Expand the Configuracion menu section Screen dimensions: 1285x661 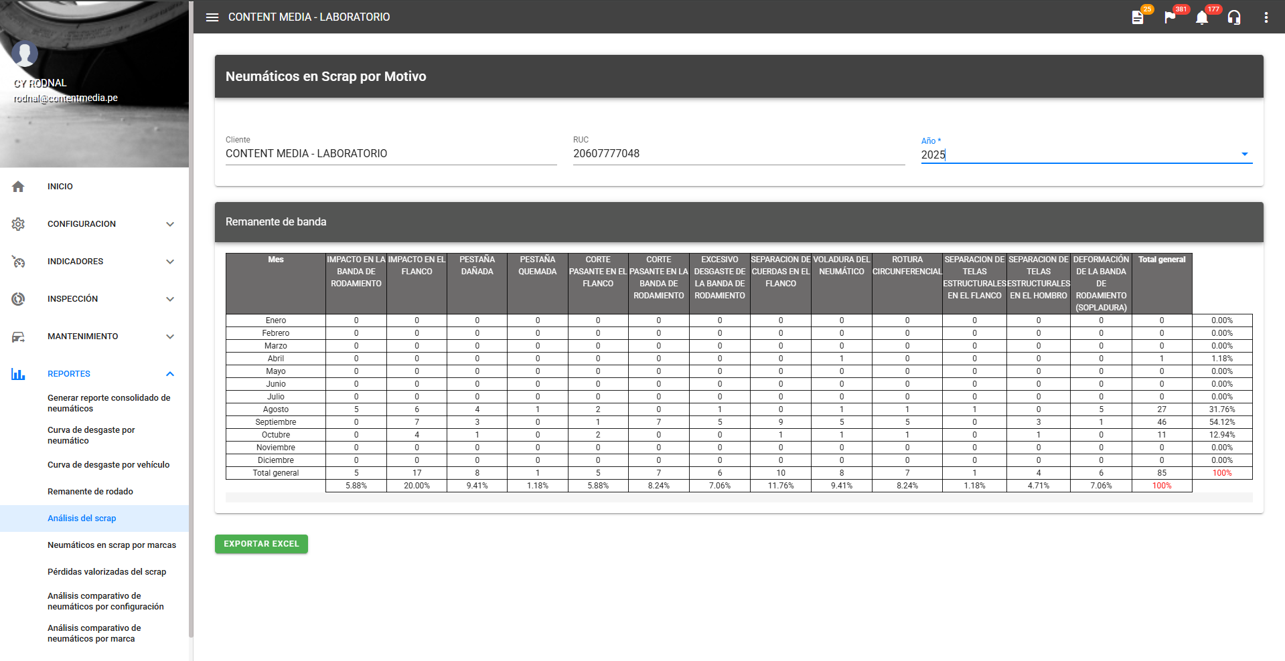(x=170, y=224)
